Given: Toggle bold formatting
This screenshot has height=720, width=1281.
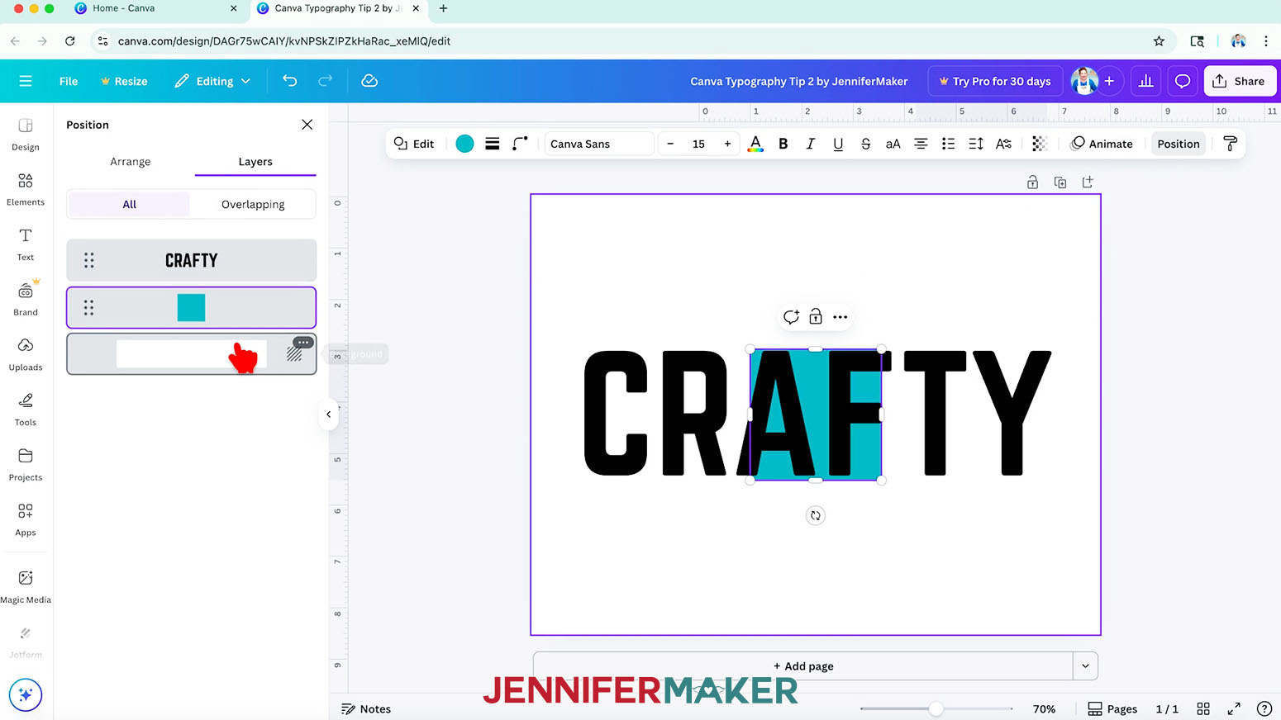Looking at the screenshot, I should 783,144.
